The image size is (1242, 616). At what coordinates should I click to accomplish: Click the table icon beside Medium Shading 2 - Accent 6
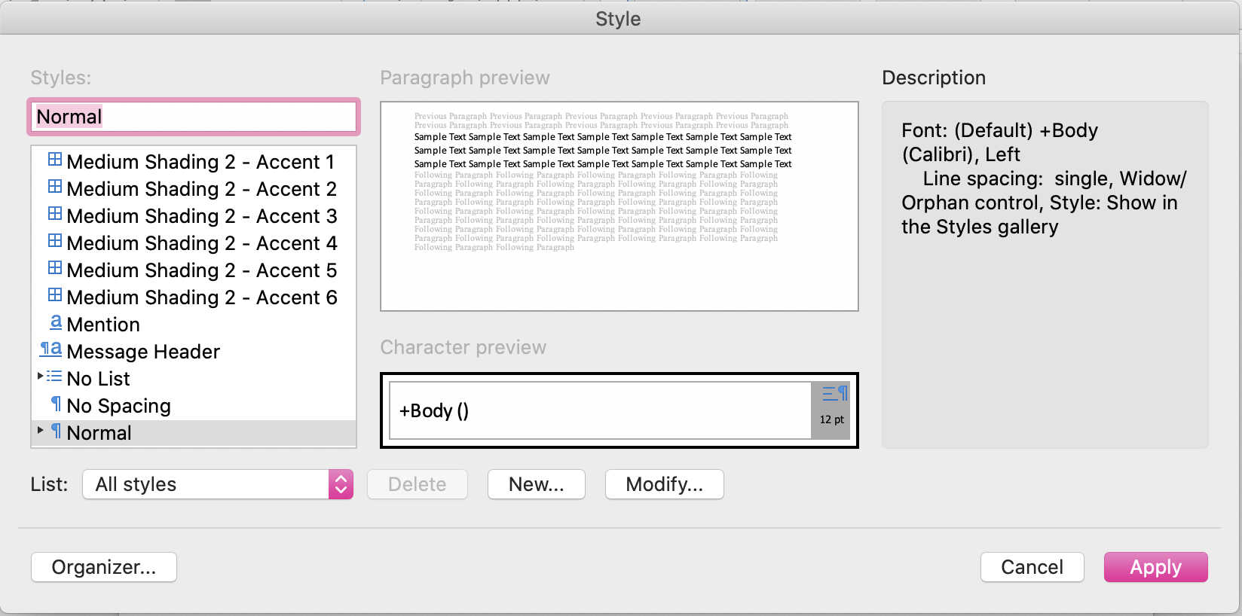pyautogui.click(x=55, y=295)
